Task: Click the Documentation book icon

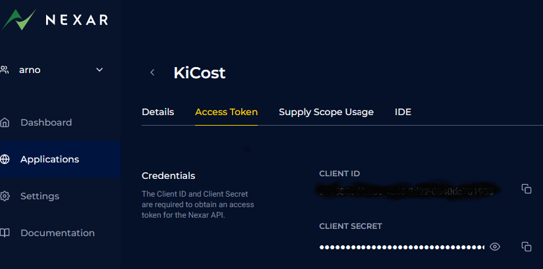Action: 5,233
